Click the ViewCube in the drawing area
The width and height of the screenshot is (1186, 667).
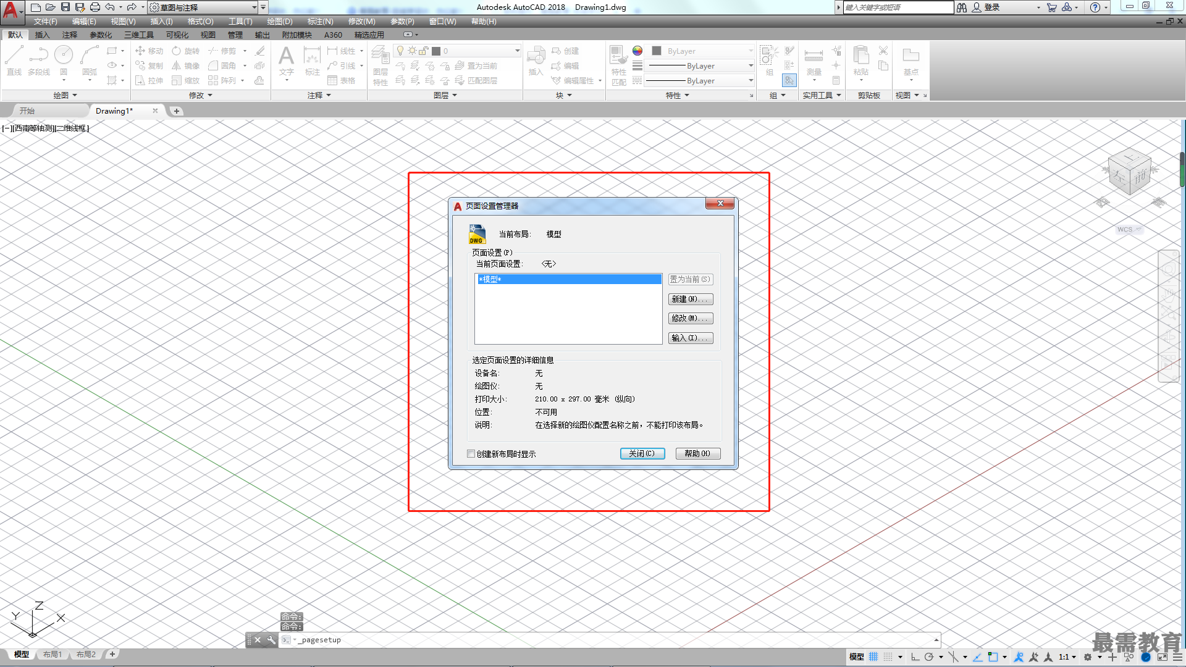1130,173
